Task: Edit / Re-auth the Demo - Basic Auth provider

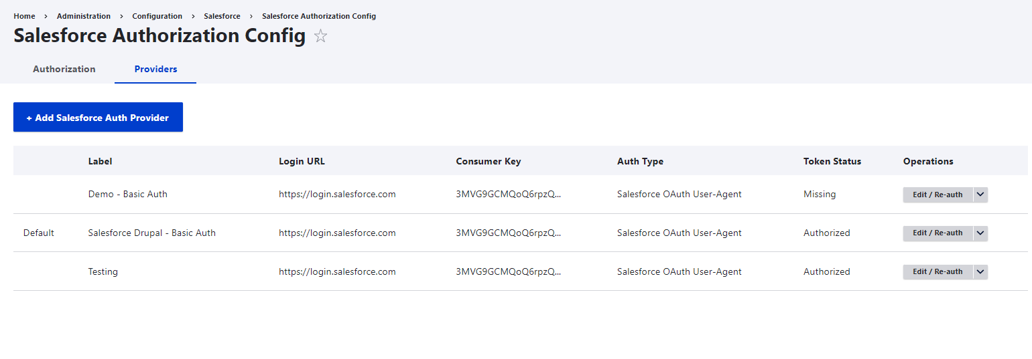Action: (x=937, y=195)
